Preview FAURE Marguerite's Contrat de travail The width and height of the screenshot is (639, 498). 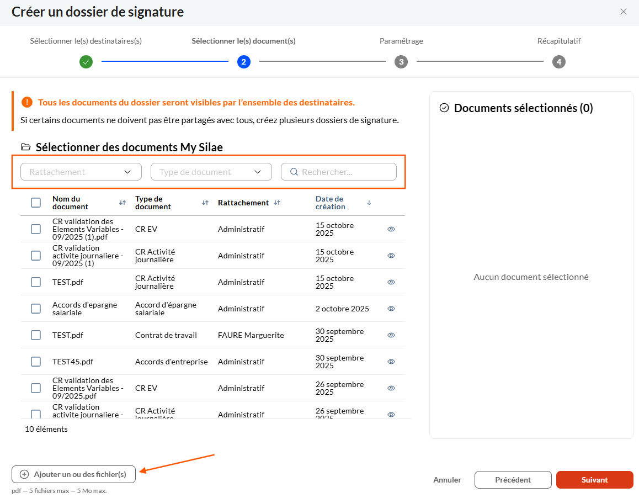[391, 335]
